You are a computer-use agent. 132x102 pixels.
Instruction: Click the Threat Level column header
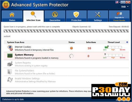pos(114,42)
